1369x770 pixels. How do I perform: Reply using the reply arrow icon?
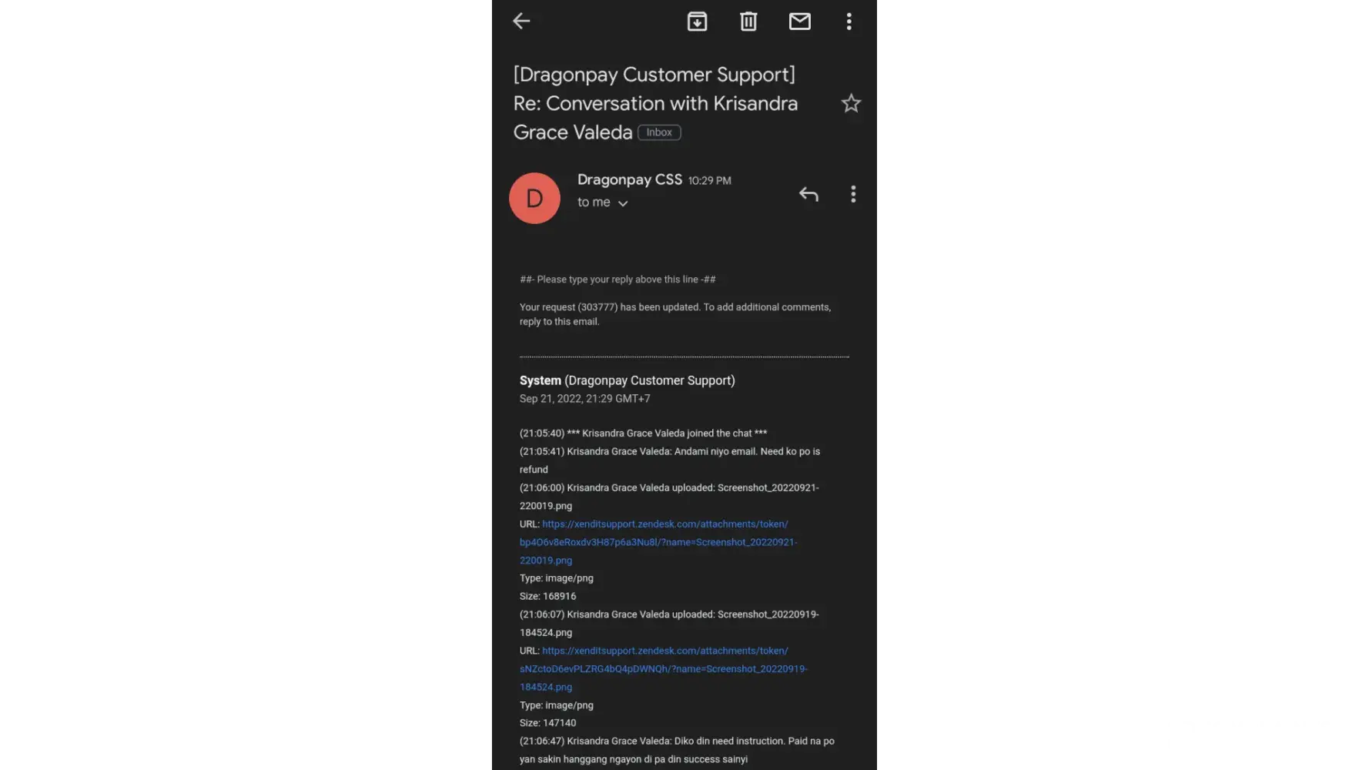coord(808,194)
